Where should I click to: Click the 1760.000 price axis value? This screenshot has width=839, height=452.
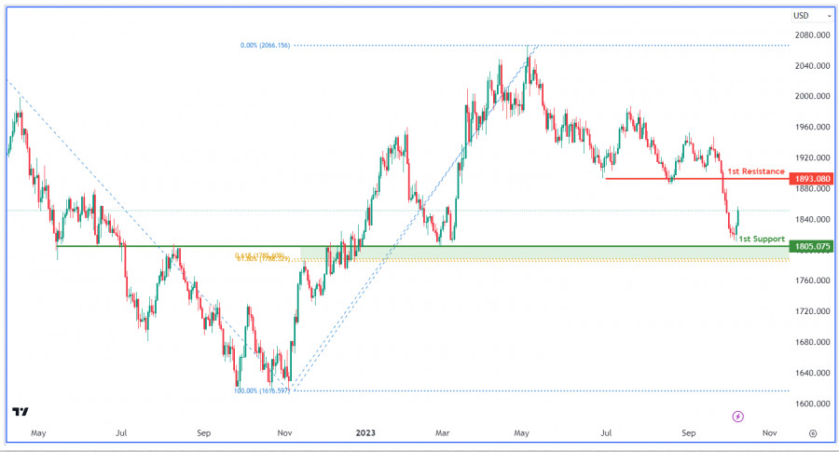point(812,281)
